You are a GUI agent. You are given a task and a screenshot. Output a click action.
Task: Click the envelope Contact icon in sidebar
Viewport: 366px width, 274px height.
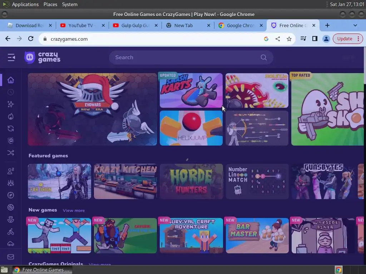(x=10, y=257)
